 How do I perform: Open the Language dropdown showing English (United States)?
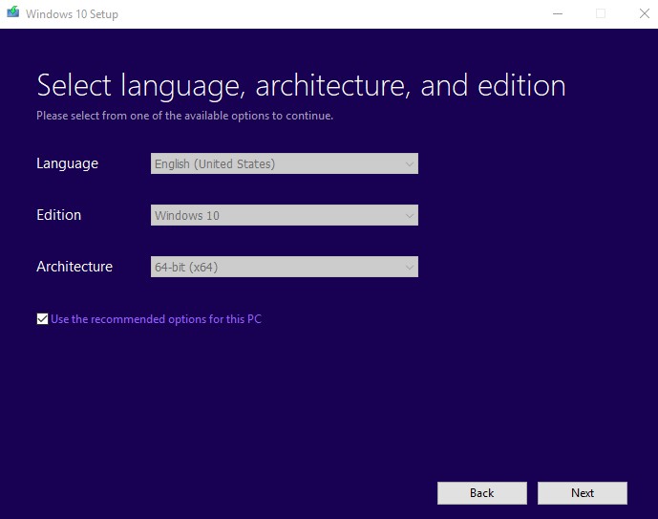click(284, 163)
